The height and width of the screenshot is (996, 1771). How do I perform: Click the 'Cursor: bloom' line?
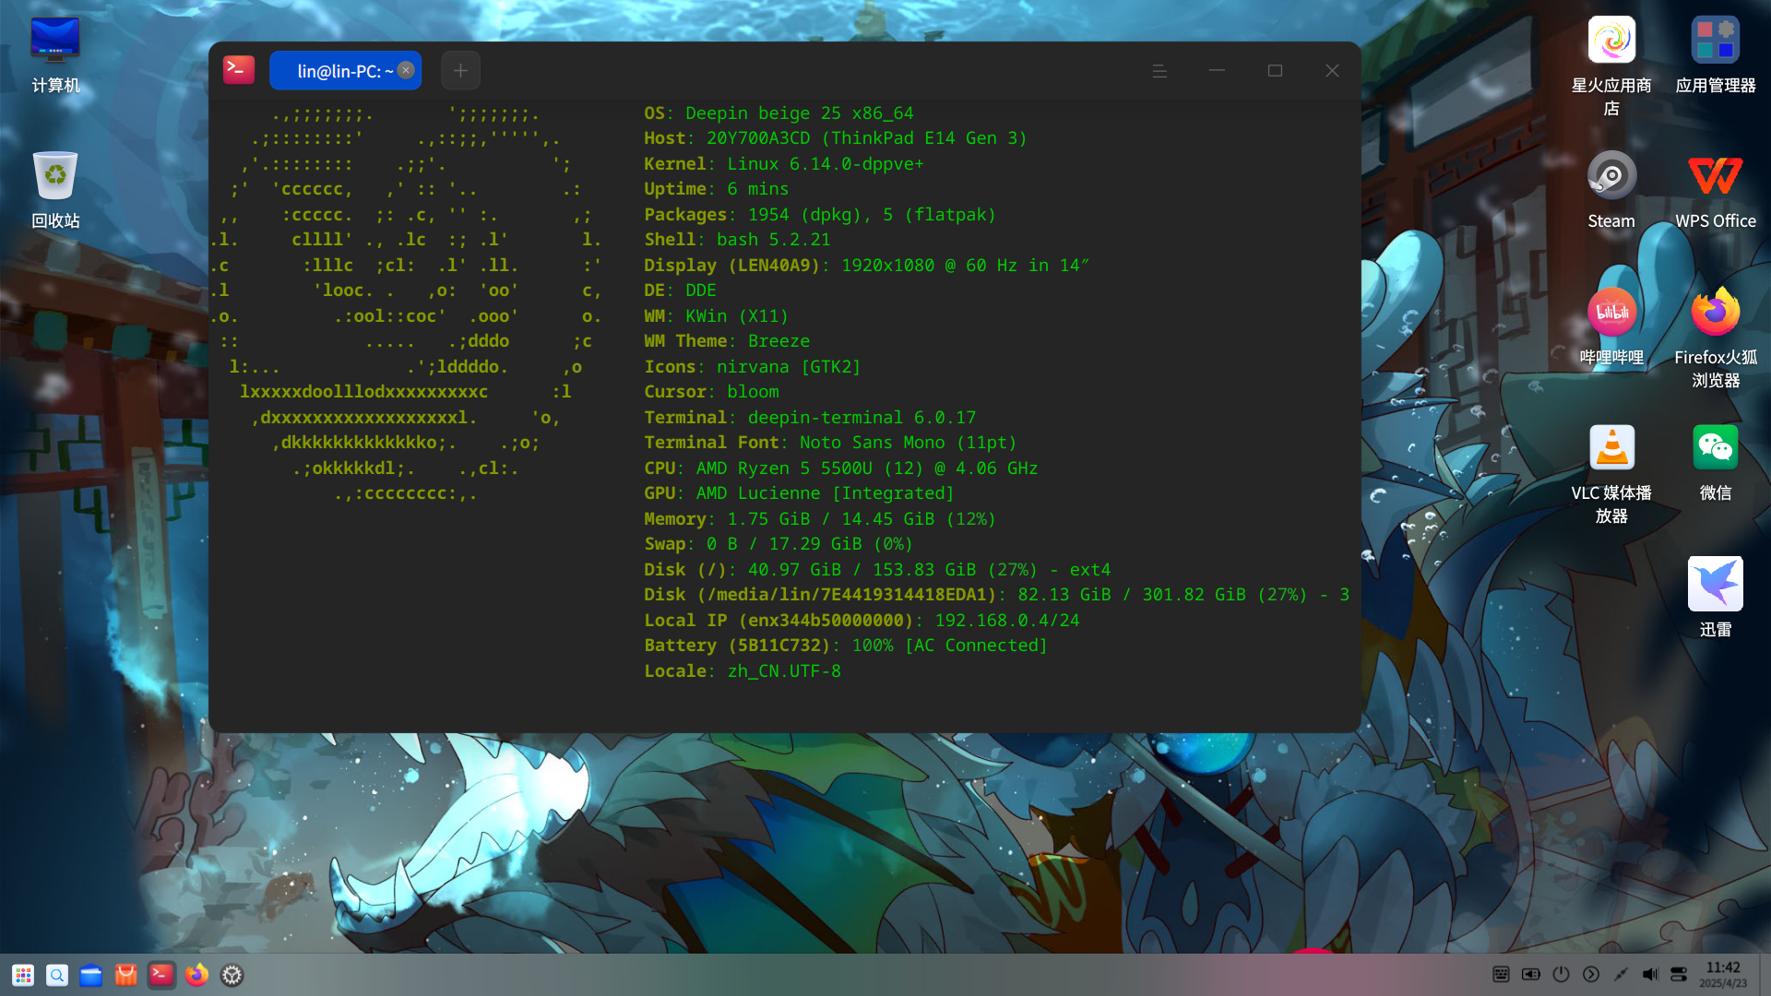pos(711,392)
